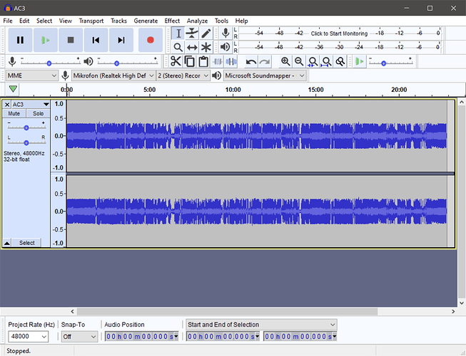Skip to end of track
Viewport: 466px width, 356px height.
coord(121,40)
